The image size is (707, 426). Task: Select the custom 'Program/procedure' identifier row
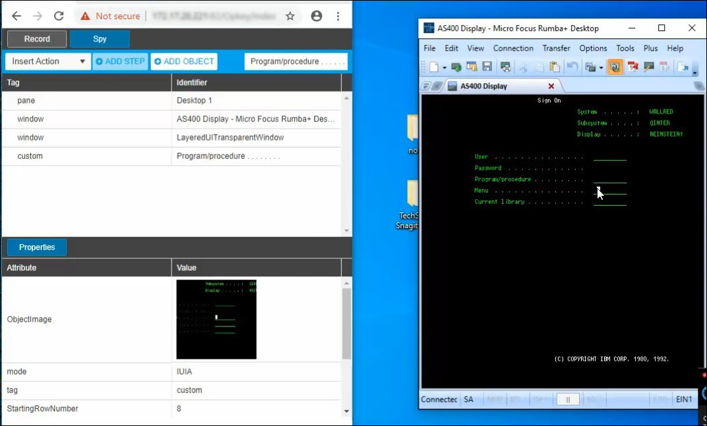(x=171, y=156)
